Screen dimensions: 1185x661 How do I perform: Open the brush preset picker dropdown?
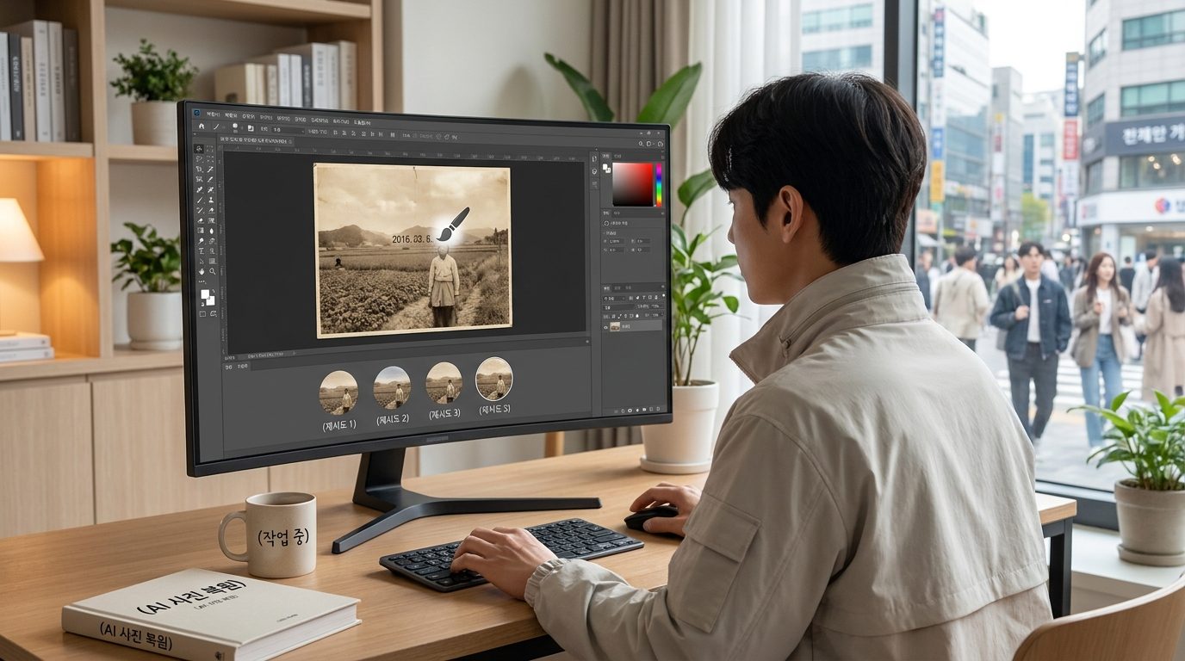[235, 127]
